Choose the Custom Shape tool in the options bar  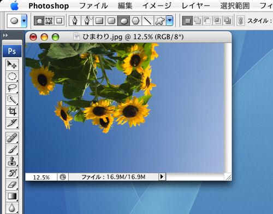click(159, 21)
